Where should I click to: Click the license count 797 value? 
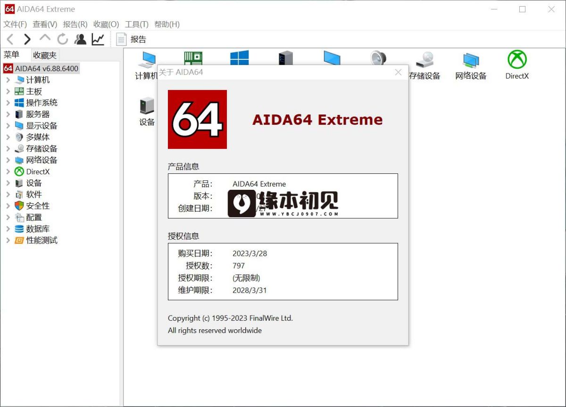[x=239, y=266]
